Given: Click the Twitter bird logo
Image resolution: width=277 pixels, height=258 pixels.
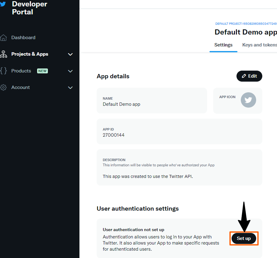Looking at the screenshot, I should coord(3,4).
